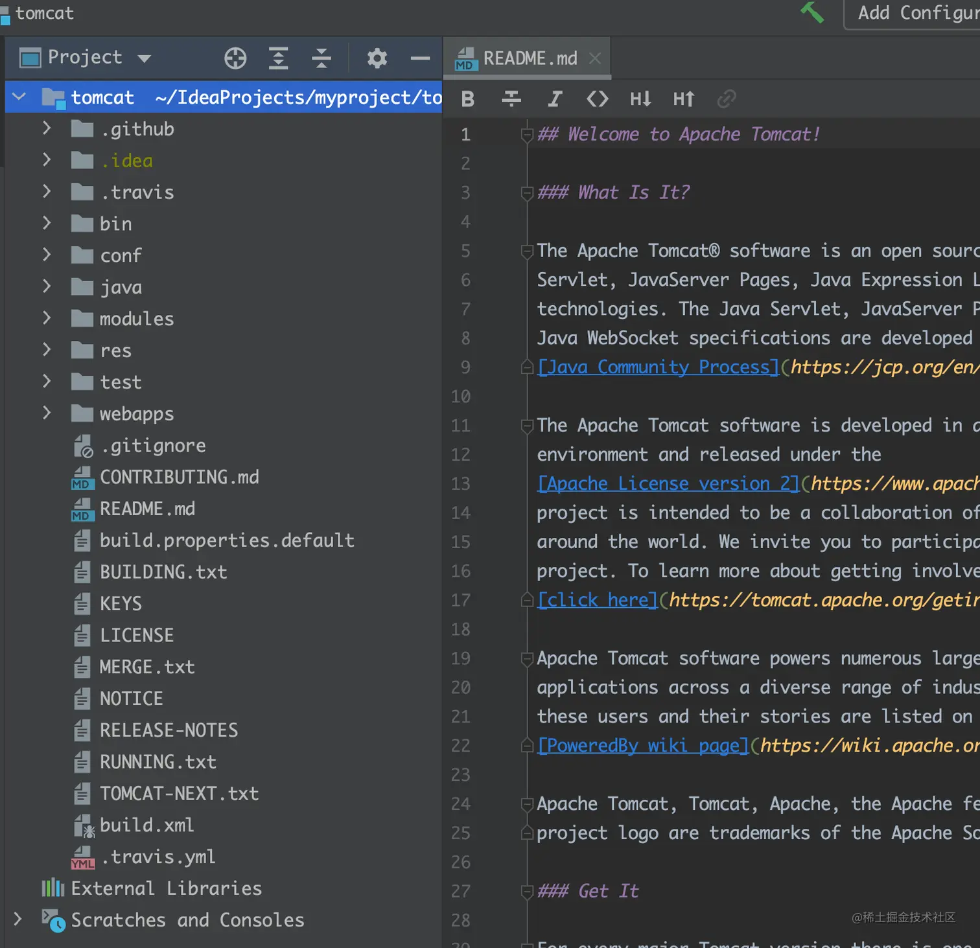Hide the Project tool window
Viewport: 980px width, 948px height.
pos(420,58)
